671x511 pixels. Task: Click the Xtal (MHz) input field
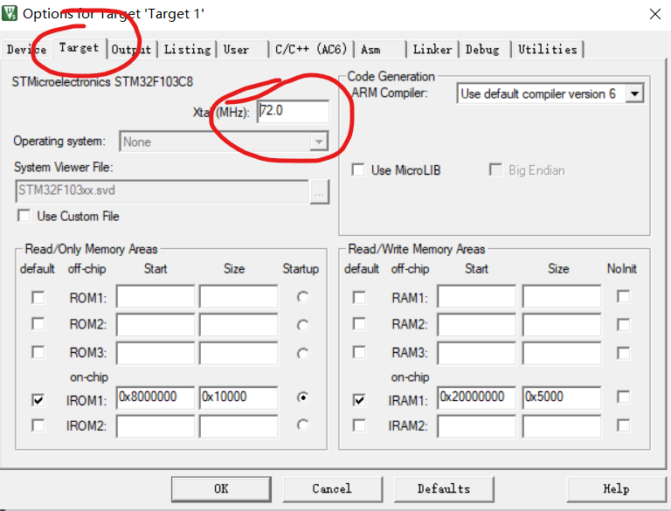coord(293,111)
